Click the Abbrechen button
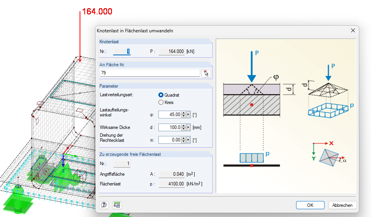This screenshot has width=371, height=217. pos(343,205)
